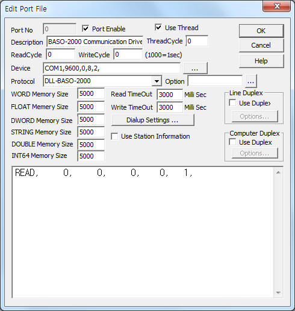
Task: Toggle the Port Enable checkbox
Action: click(85, 28)
